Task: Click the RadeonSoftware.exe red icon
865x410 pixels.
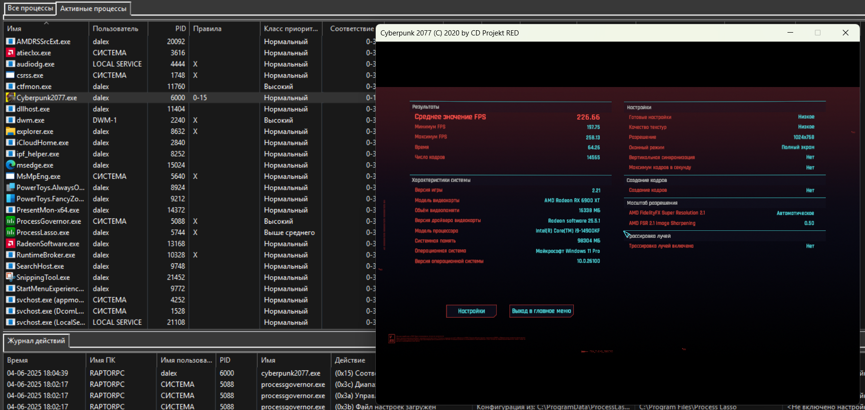Action: pos(10,244)
